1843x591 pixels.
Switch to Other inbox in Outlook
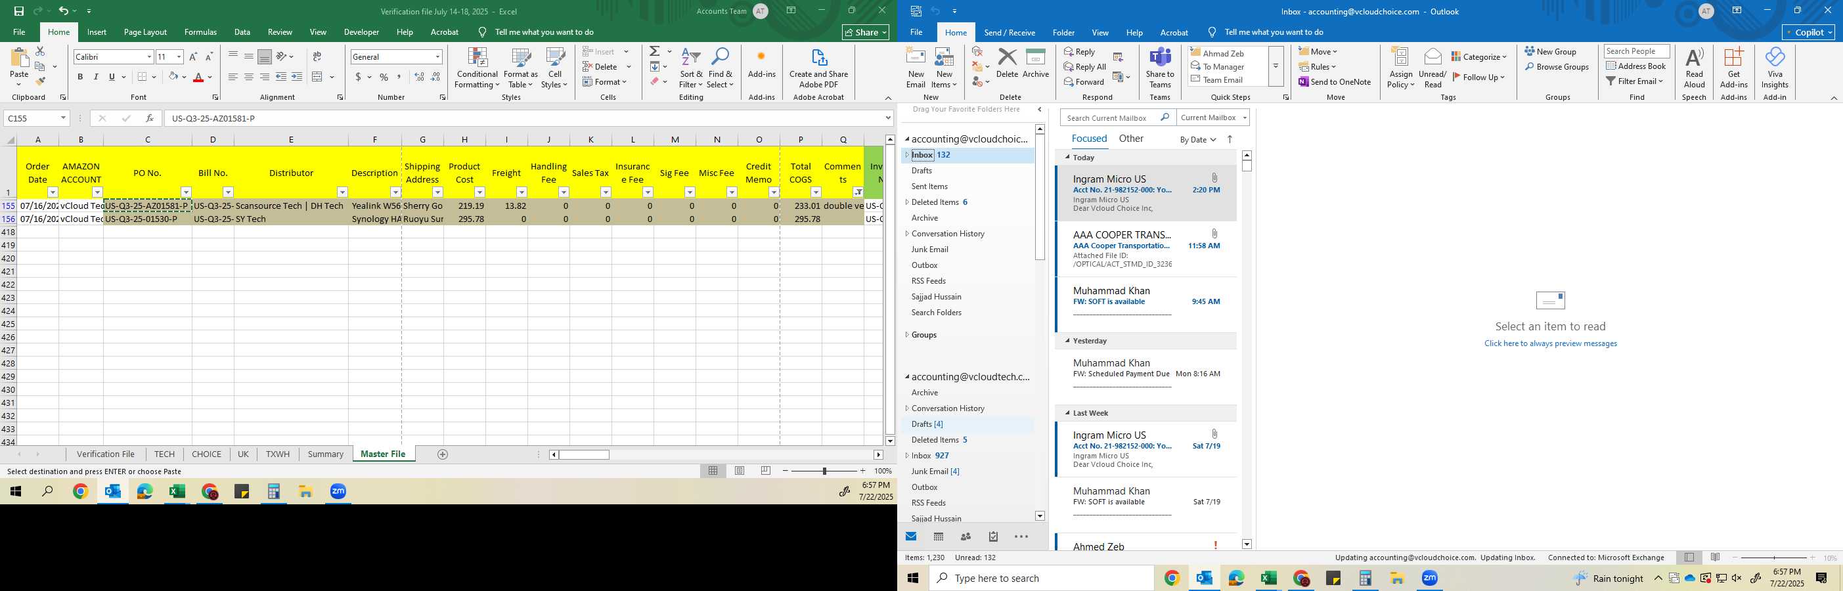(1131, 139)
